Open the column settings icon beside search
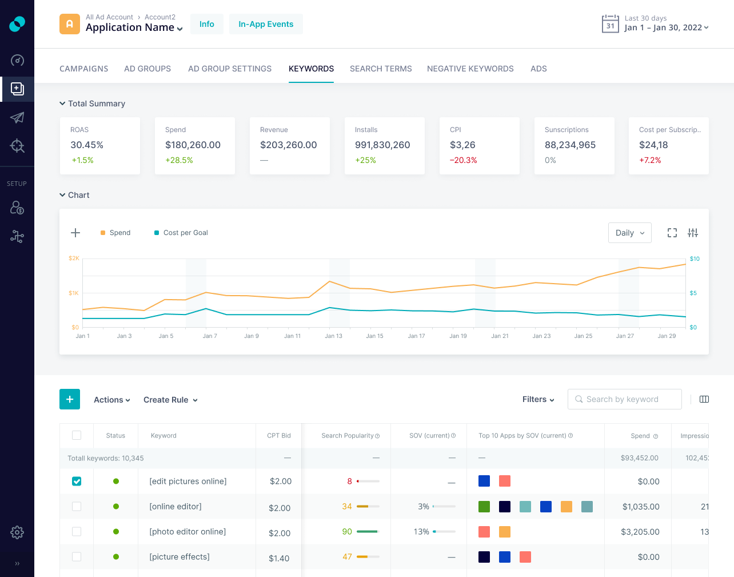Viewport: 734px width, 577px height. tap(704, 399)
